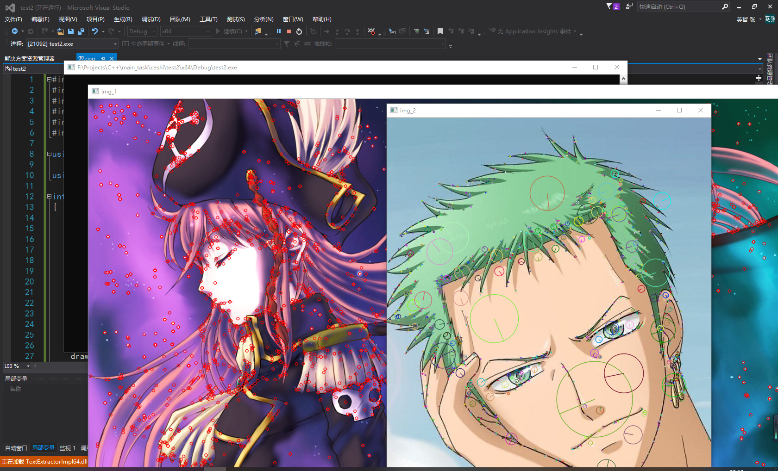Open the x64 platform dropdown
The width and height of the screenshot is (778, 471).
186,31
